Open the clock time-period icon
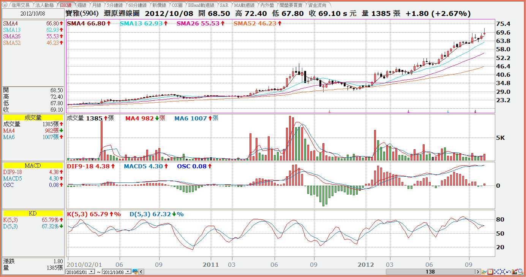 click(490, 272)
